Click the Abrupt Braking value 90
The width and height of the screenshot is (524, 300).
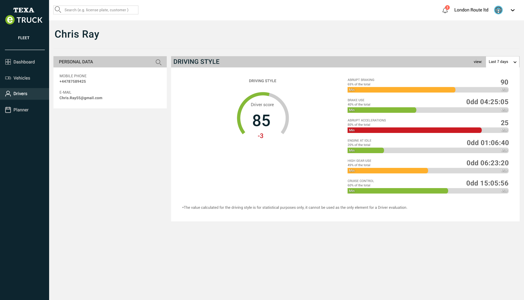(x=504, y=82)
